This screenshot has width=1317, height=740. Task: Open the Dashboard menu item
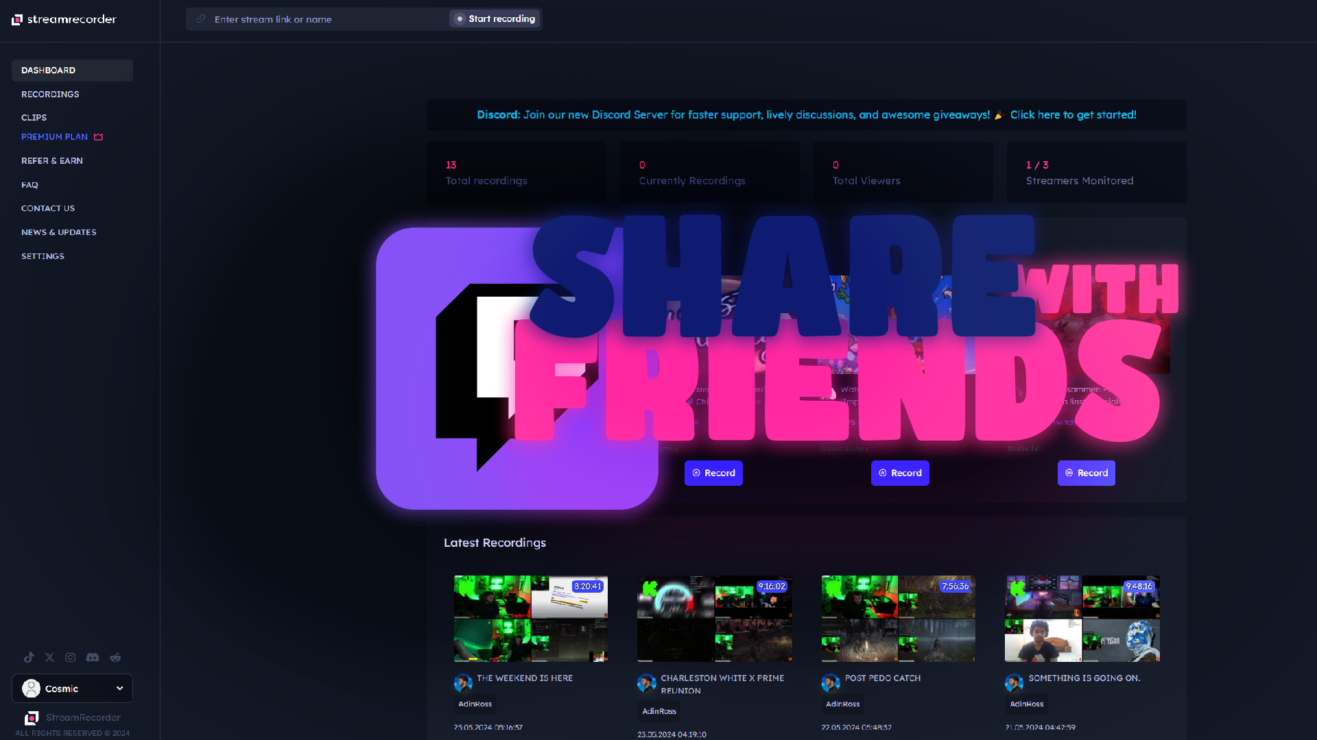72,71
